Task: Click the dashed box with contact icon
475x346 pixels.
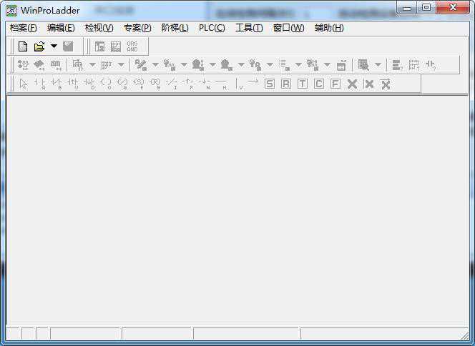Action: [x=78, y=65]
